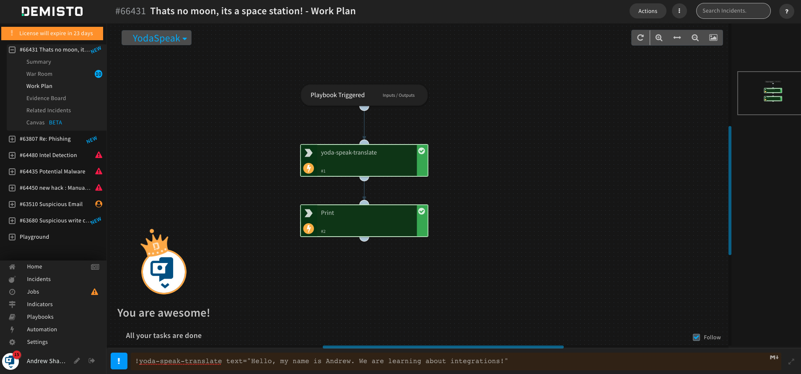Click Jobs warning triangle icon
This screenshot has width=801, height=374.
[95, 292]
